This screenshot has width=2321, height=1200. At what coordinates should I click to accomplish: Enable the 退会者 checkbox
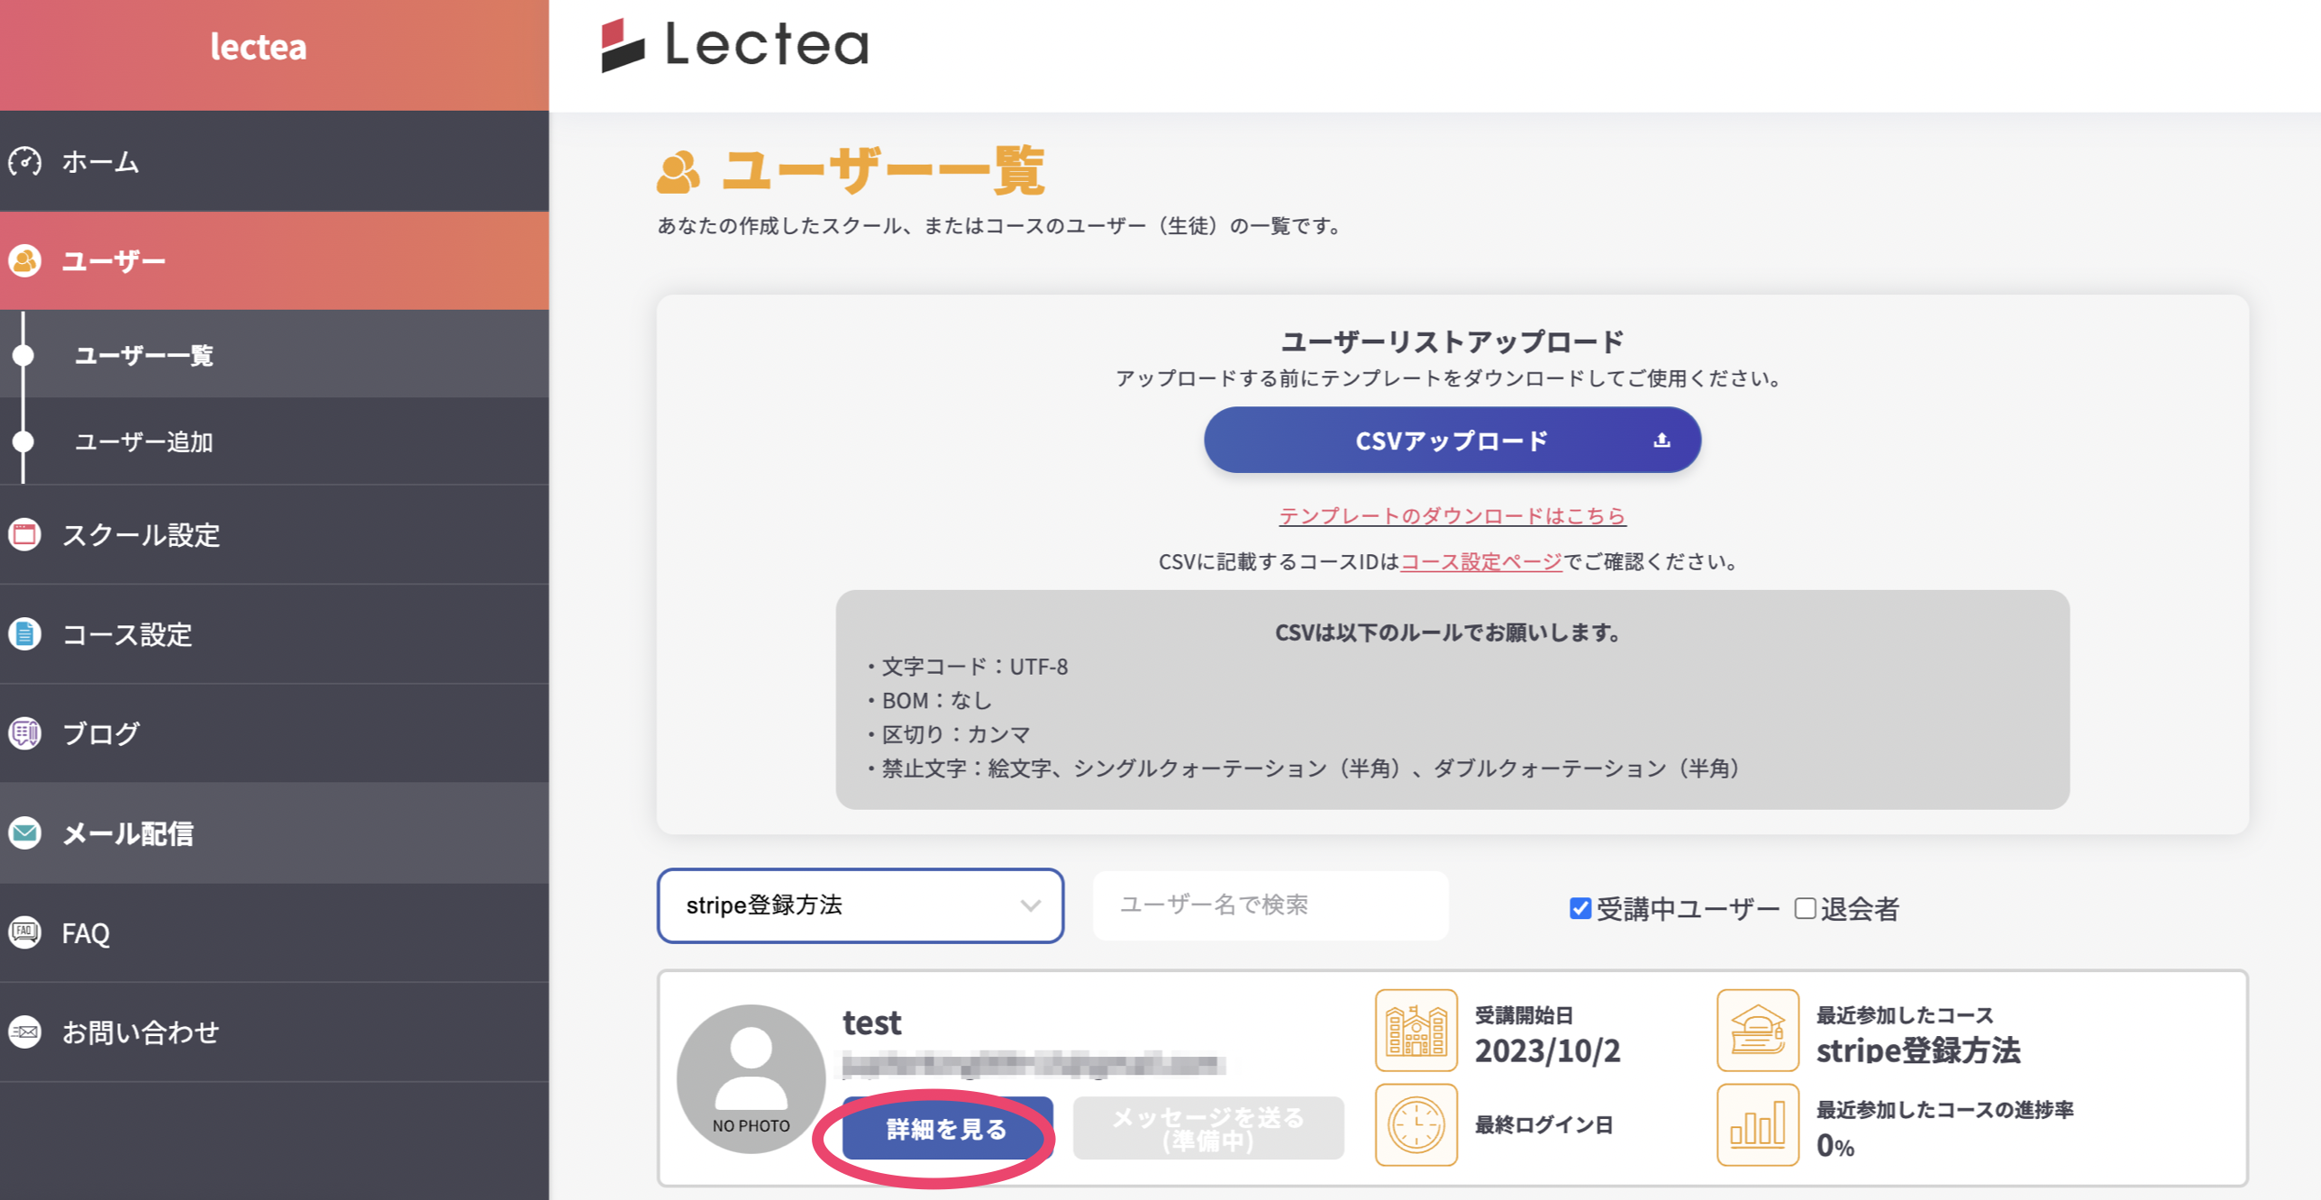[1805, 908]
